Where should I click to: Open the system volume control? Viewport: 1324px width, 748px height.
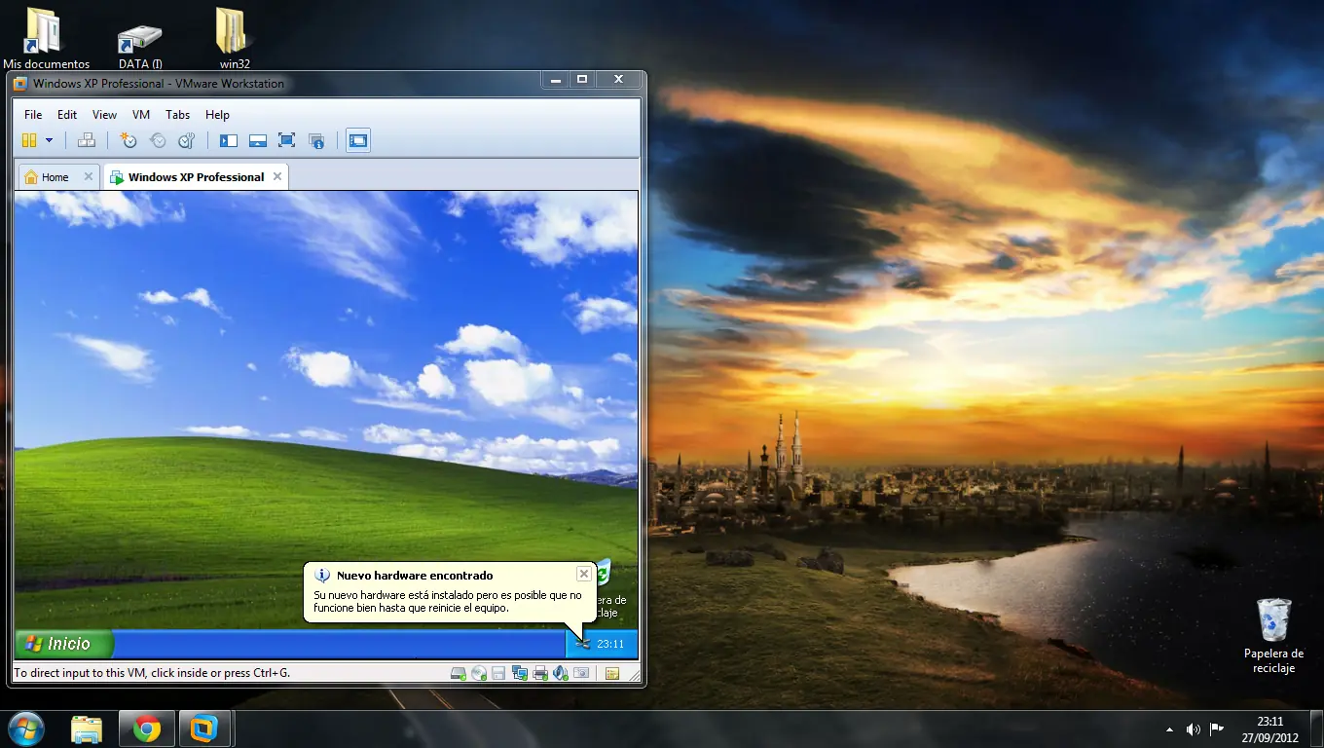point(1194,729)
